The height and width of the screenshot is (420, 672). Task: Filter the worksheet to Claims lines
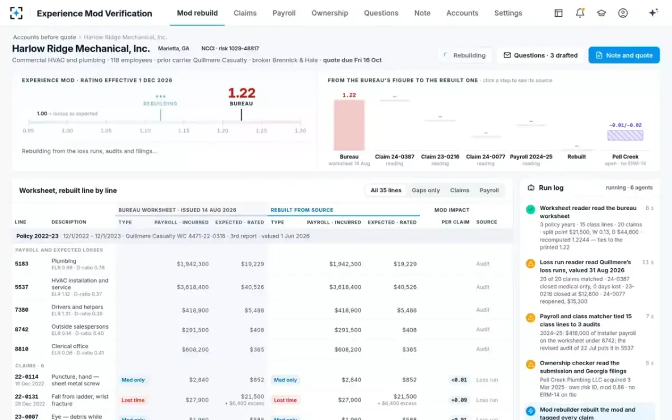coord(460,190)
